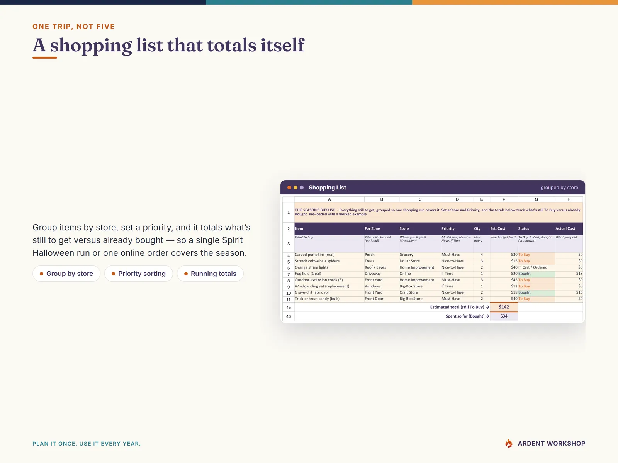The image size is (618, 463).
Task: Click the 'Fog fluid (1 gal)' cell
Action: click(329, 274)
